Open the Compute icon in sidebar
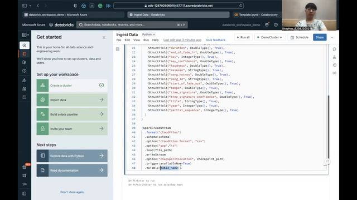 (x=25, y=89)
